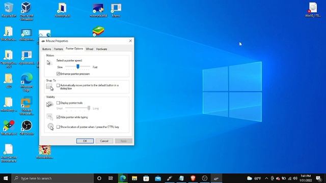Select the NotMyFault desktop folder
The height and width of the screenshot is (183, 326).
click(x=62, y=10)
